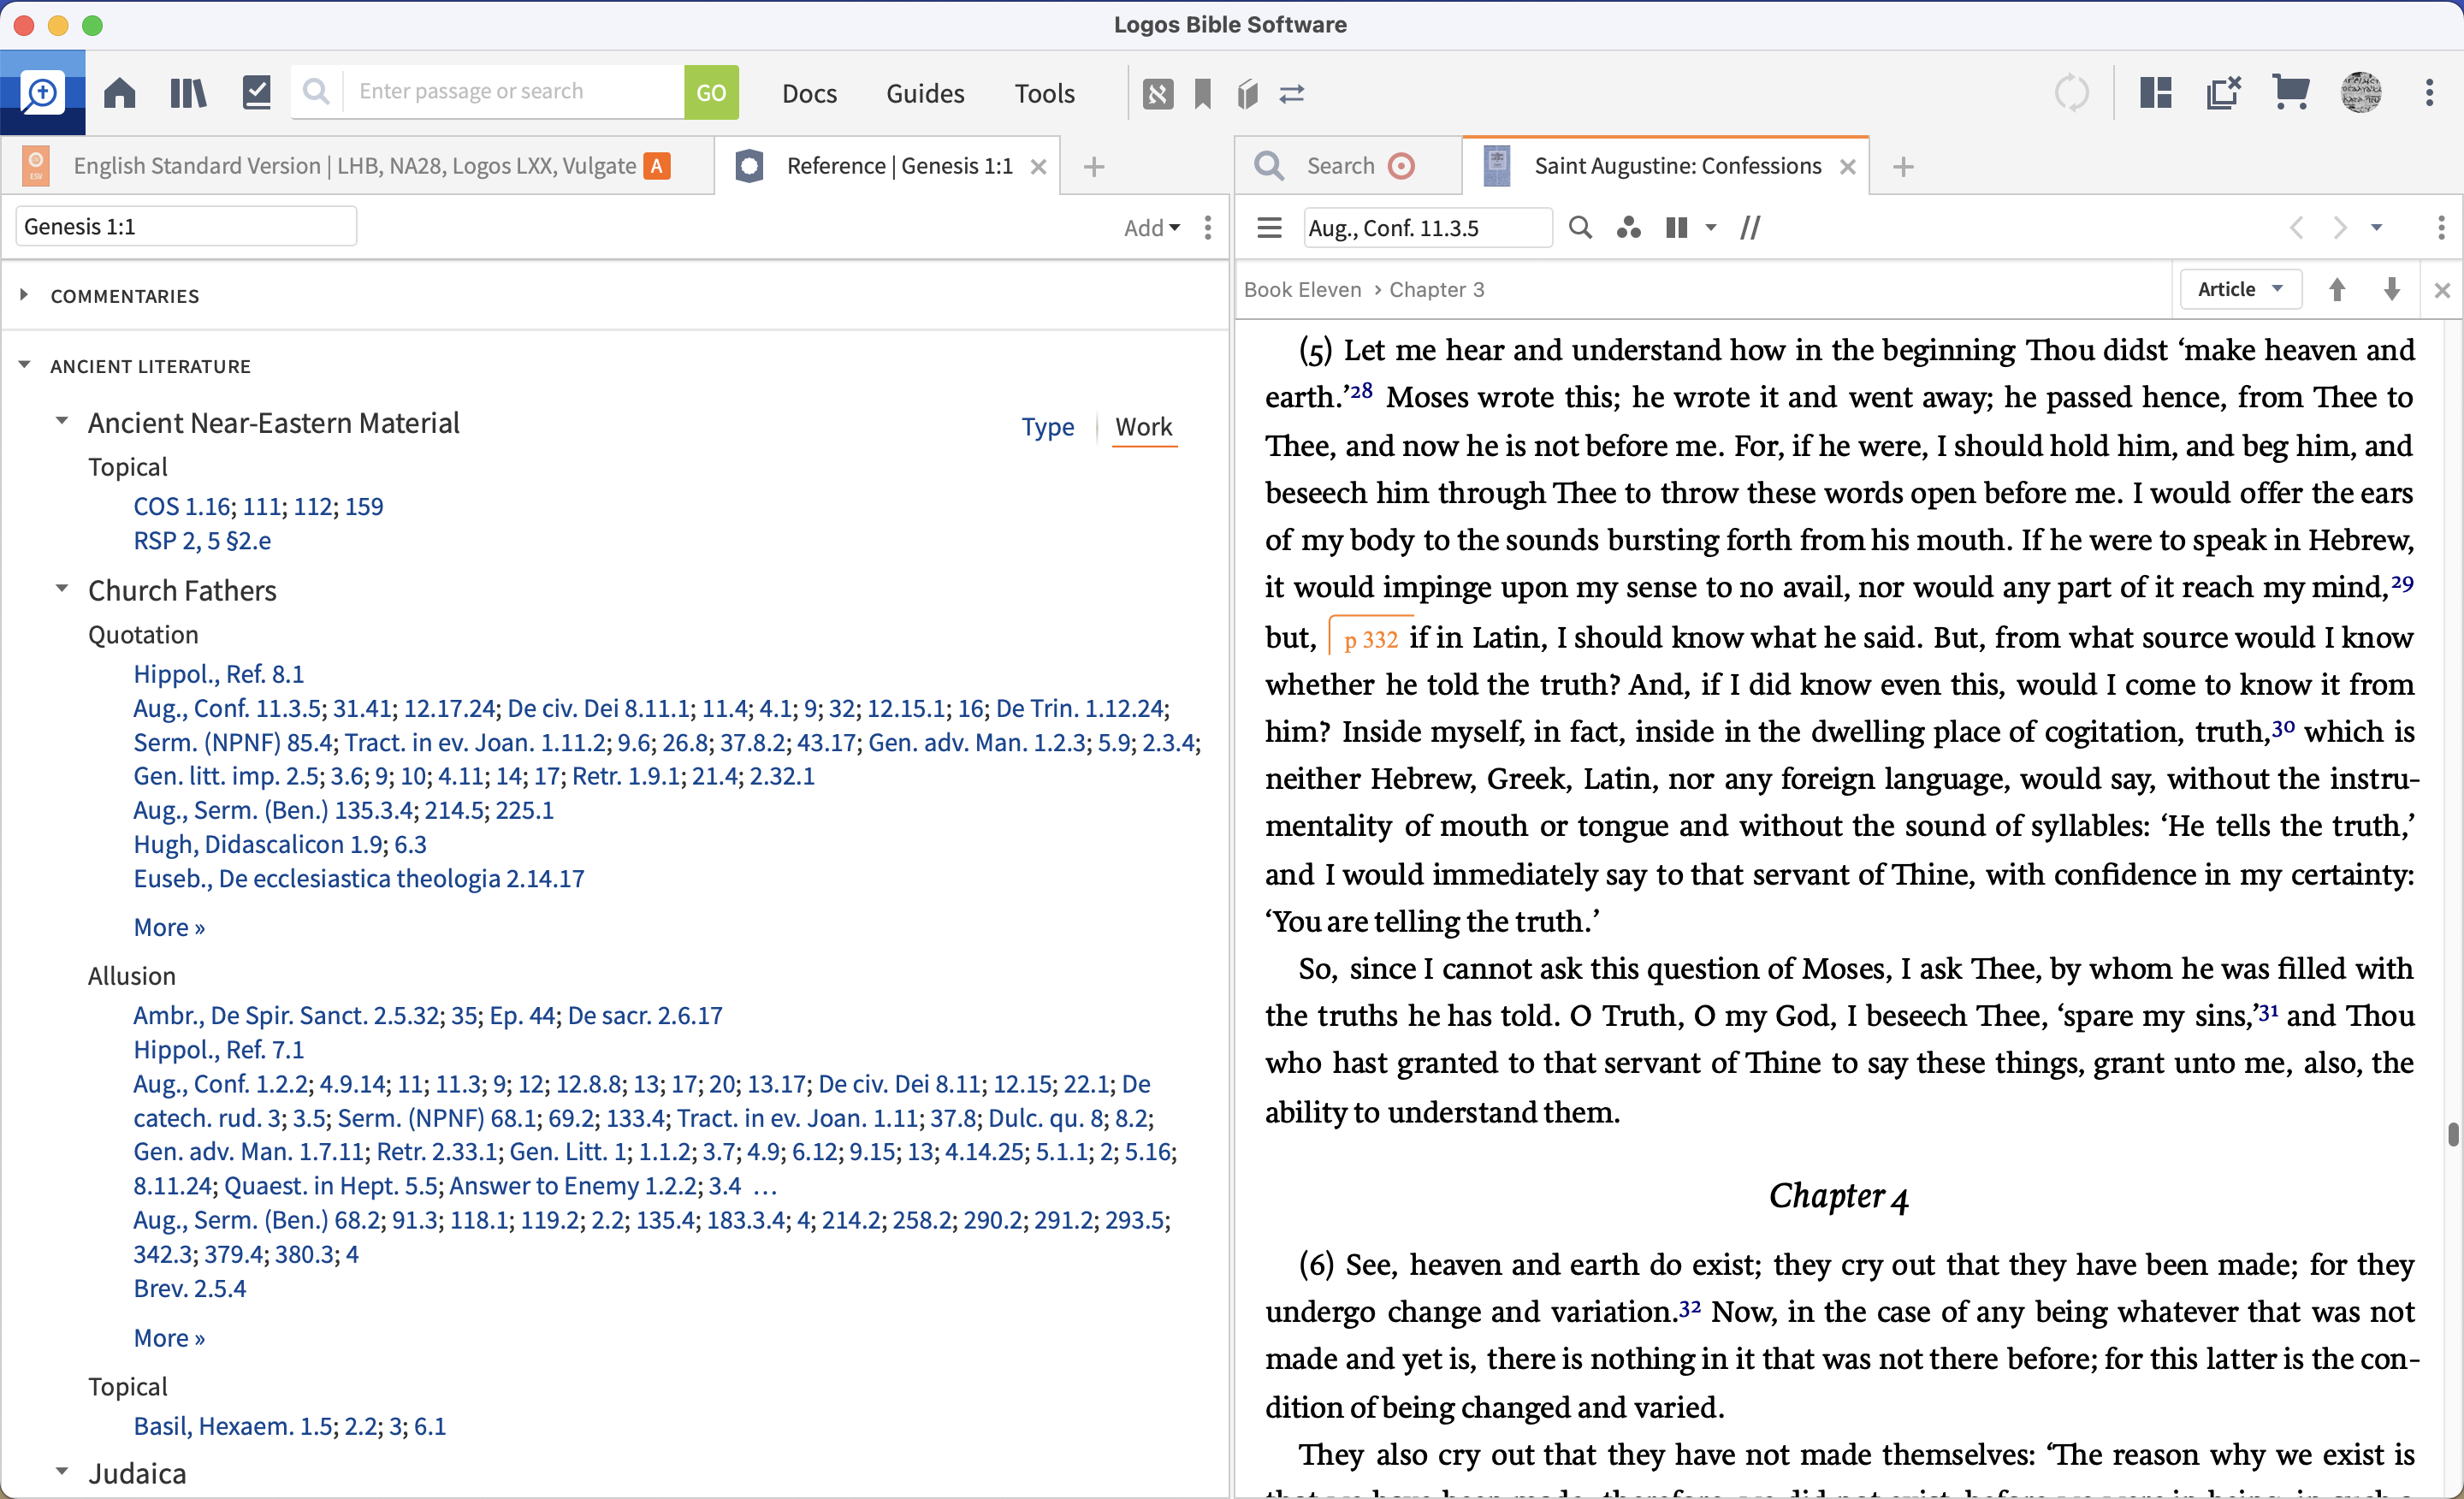Open the Guides menu

[924, 93]
